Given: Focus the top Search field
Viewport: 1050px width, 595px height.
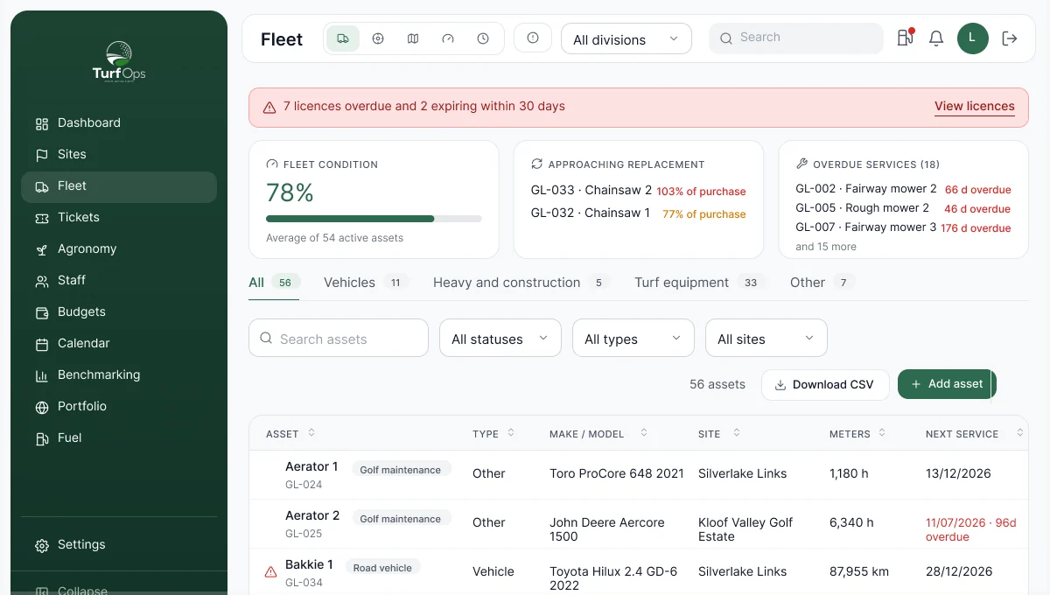Looking at the screenshot, I should click(796, 38).
